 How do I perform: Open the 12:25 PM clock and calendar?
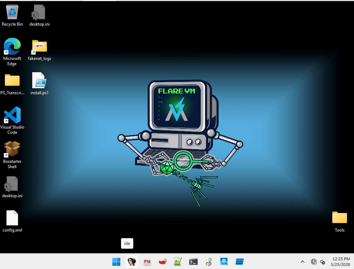[x=341, y=262]
